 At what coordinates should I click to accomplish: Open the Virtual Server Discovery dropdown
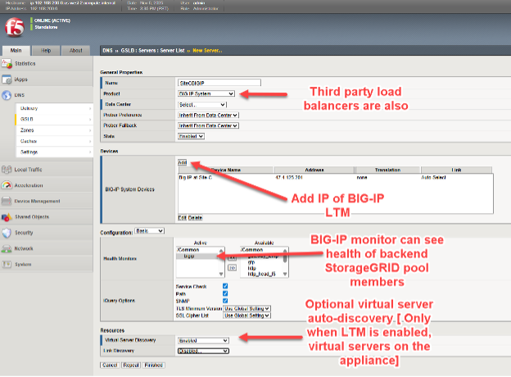click(203, 340)
